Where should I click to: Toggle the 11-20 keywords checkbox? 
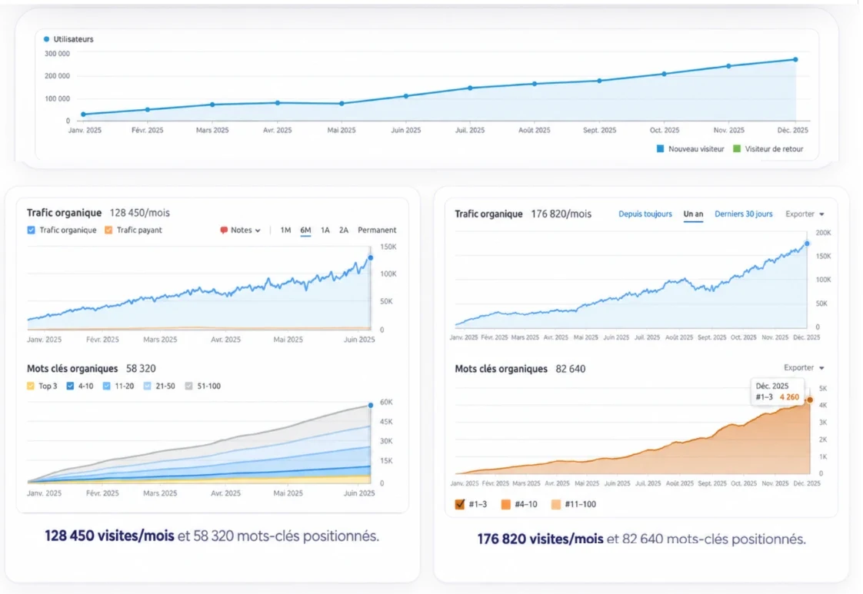tap(107, 386)
